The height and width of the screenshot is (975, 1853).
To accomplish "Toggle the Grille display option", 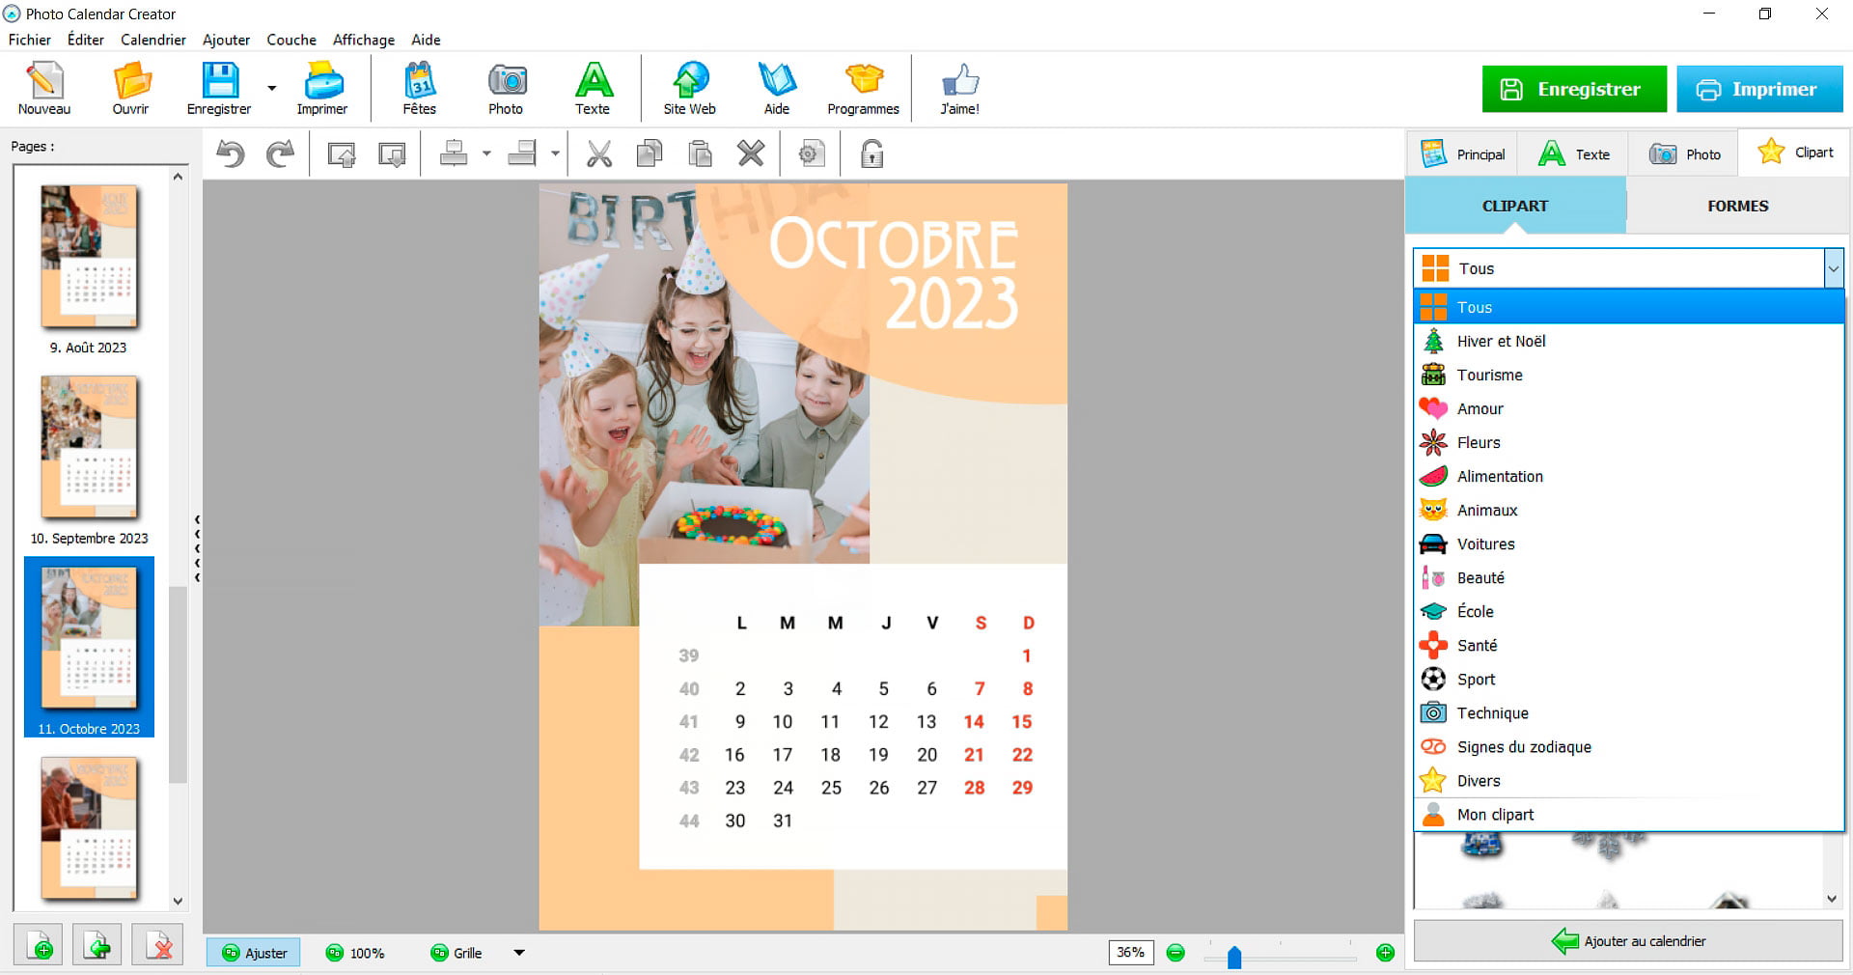I will tap(456, 953).
